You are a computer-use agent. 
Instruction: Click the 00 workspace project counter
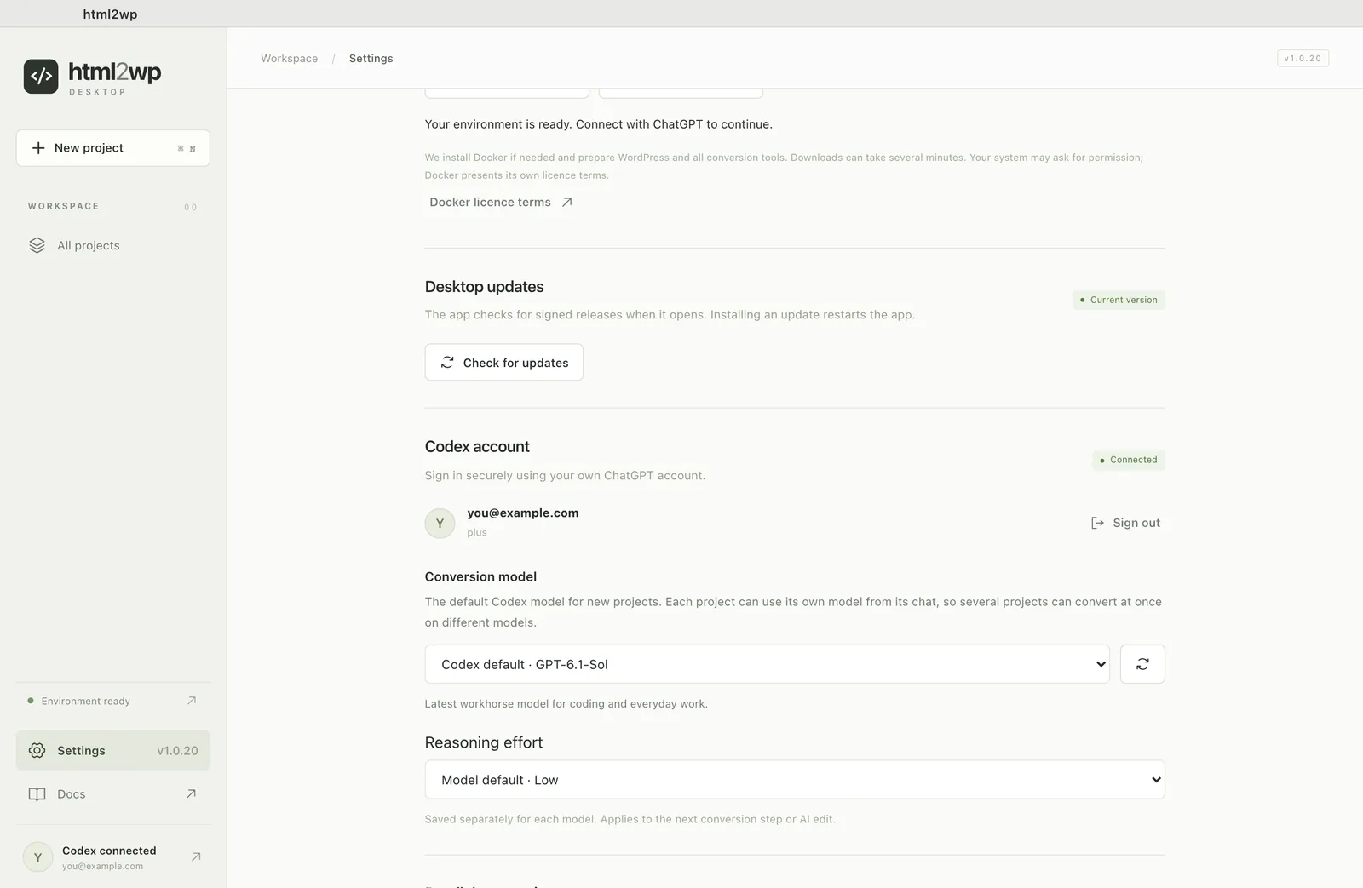[190, 207]
